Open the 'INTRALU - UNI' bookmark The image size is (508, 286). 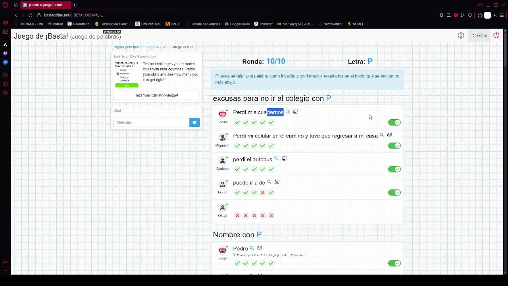(29, 24)
